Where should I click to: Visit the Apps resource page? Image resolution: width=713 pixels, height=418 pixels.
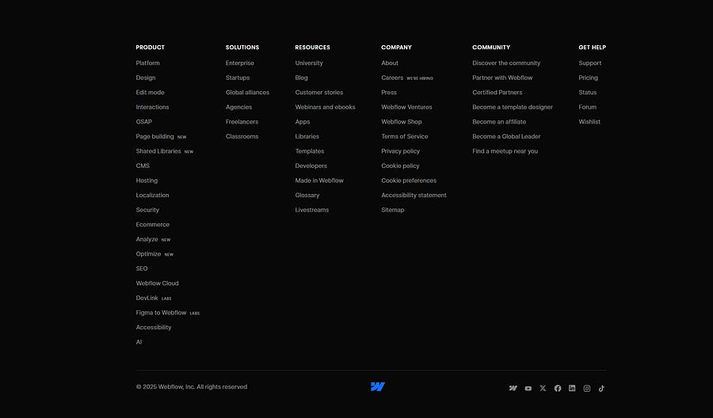coord(303,122)
